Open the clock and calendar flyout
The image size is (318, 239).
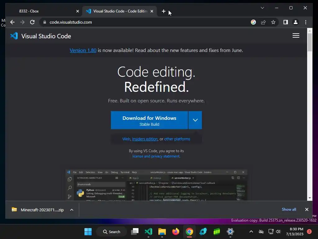click(295, 232)
